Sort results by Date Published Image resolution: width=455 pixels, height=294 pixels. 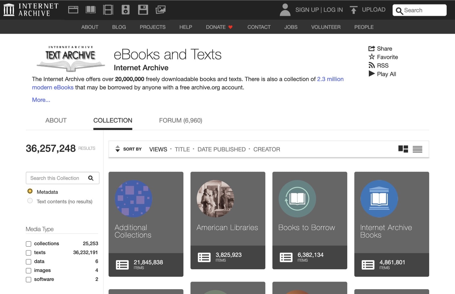[x=222, y=149]
